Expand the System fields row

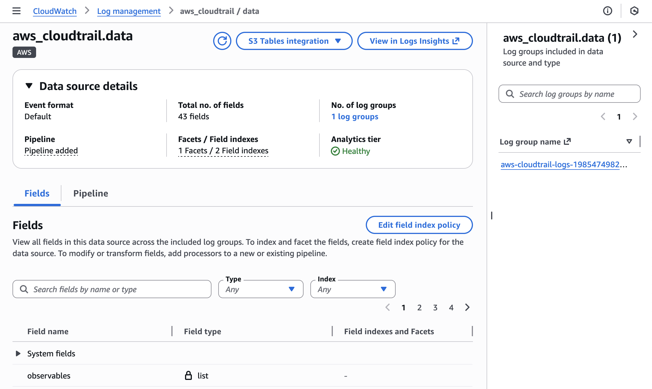[18, 354]
